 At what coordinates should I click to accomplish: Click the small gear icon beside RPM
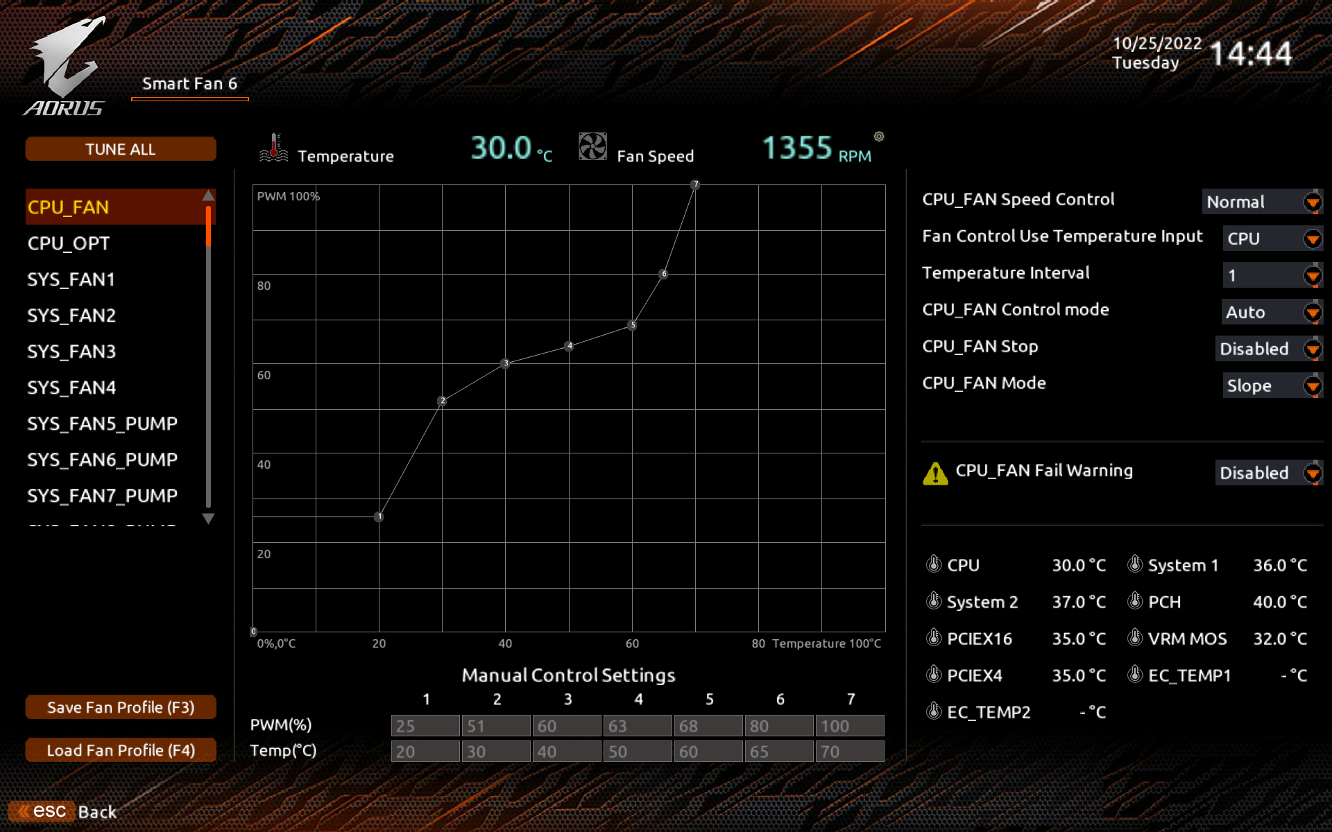point(879,137)
